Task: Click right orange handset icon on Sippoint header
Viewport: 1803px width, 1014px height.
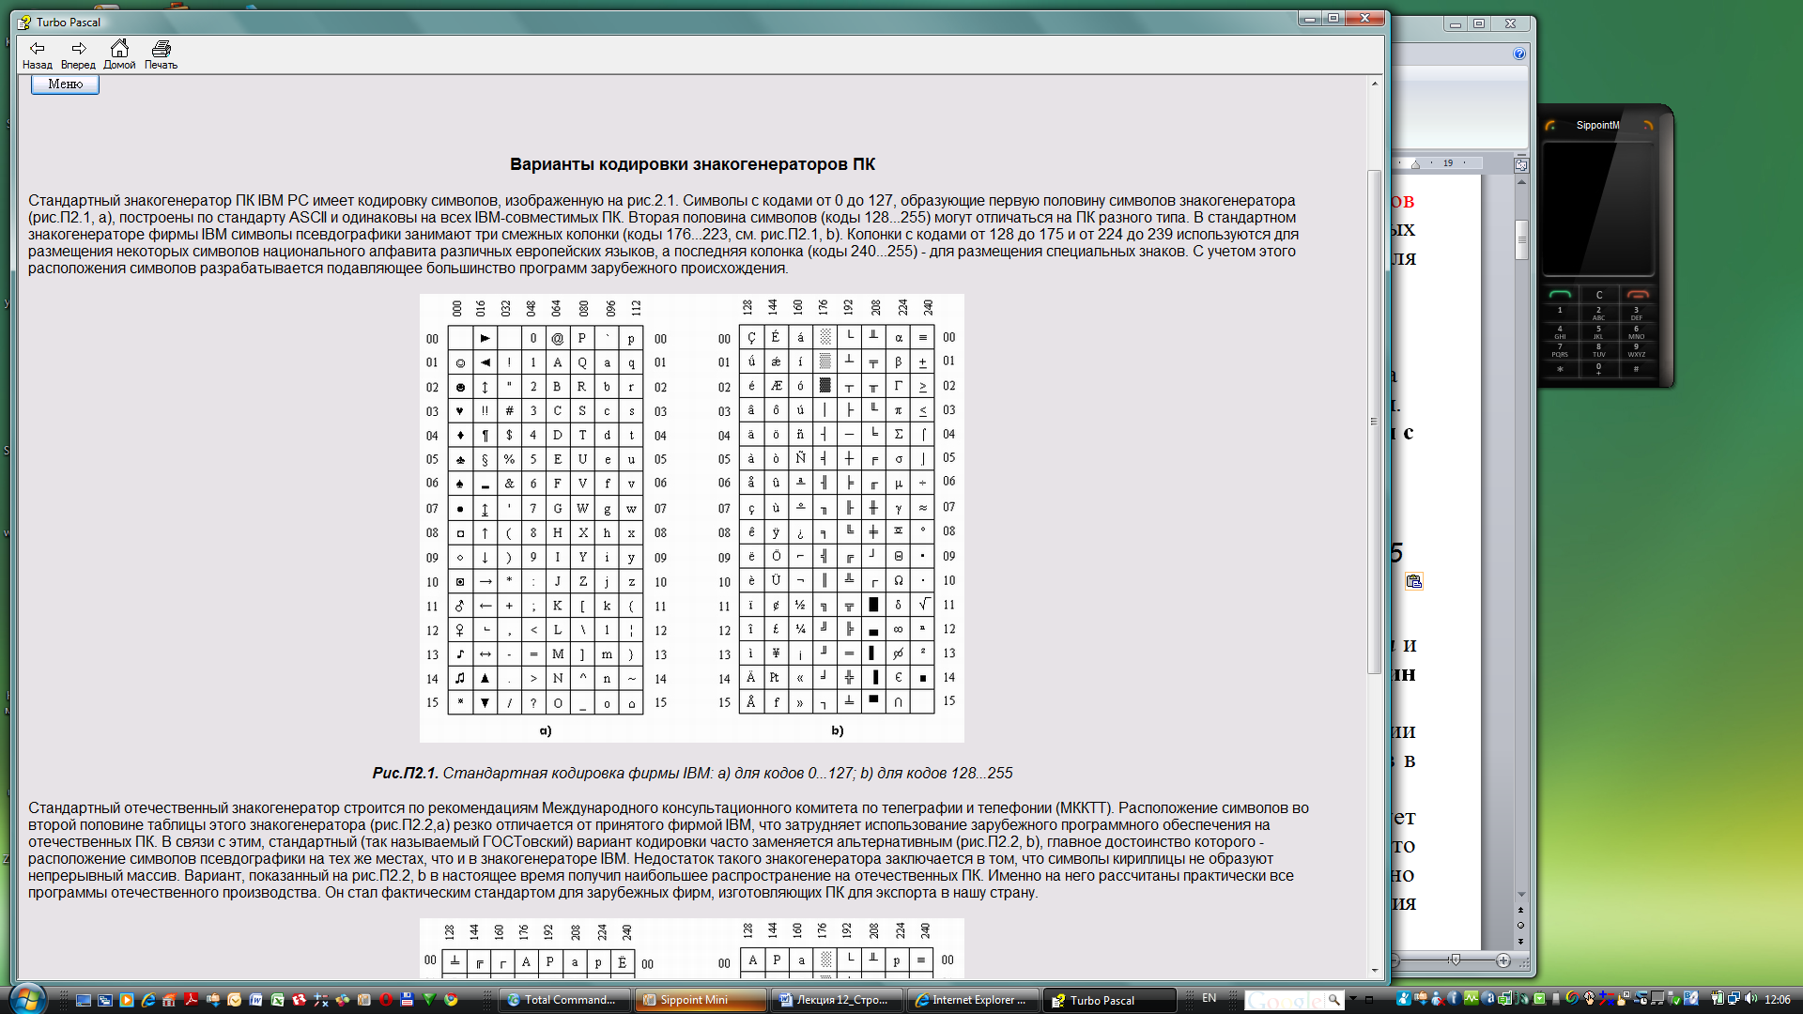Action: click(1648, 125)
